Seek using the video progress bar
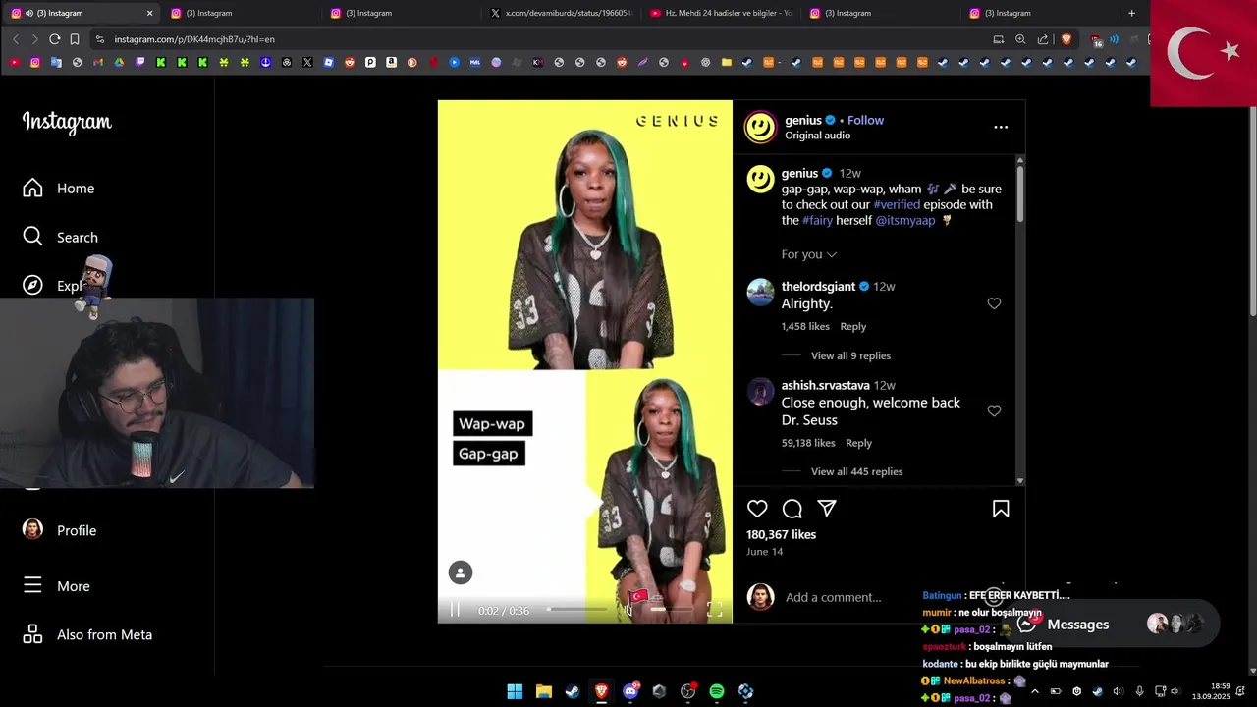Screen dimensions: 1257x707 pos(577,610)
